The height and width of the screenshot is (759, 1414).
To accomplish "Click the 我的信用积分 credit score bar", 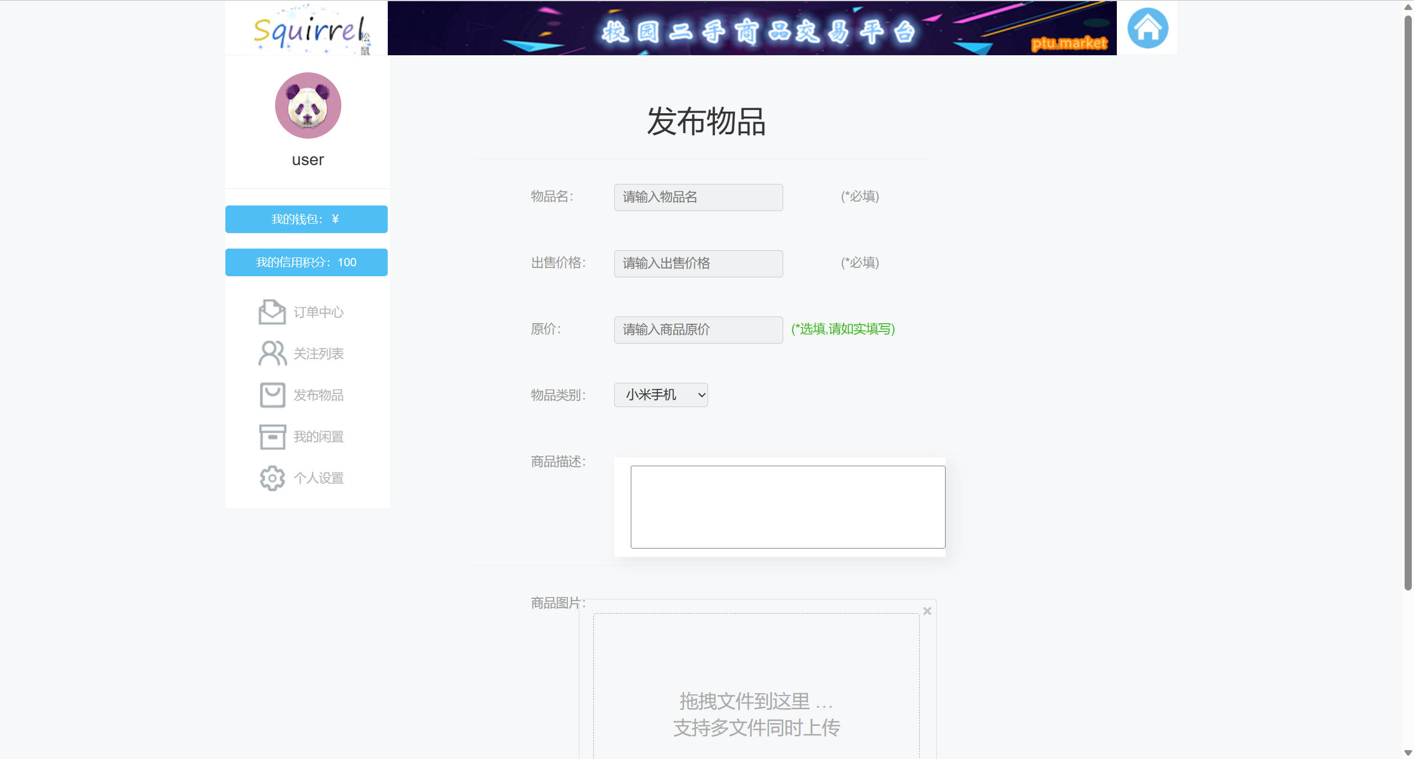I will coord(306,262).
